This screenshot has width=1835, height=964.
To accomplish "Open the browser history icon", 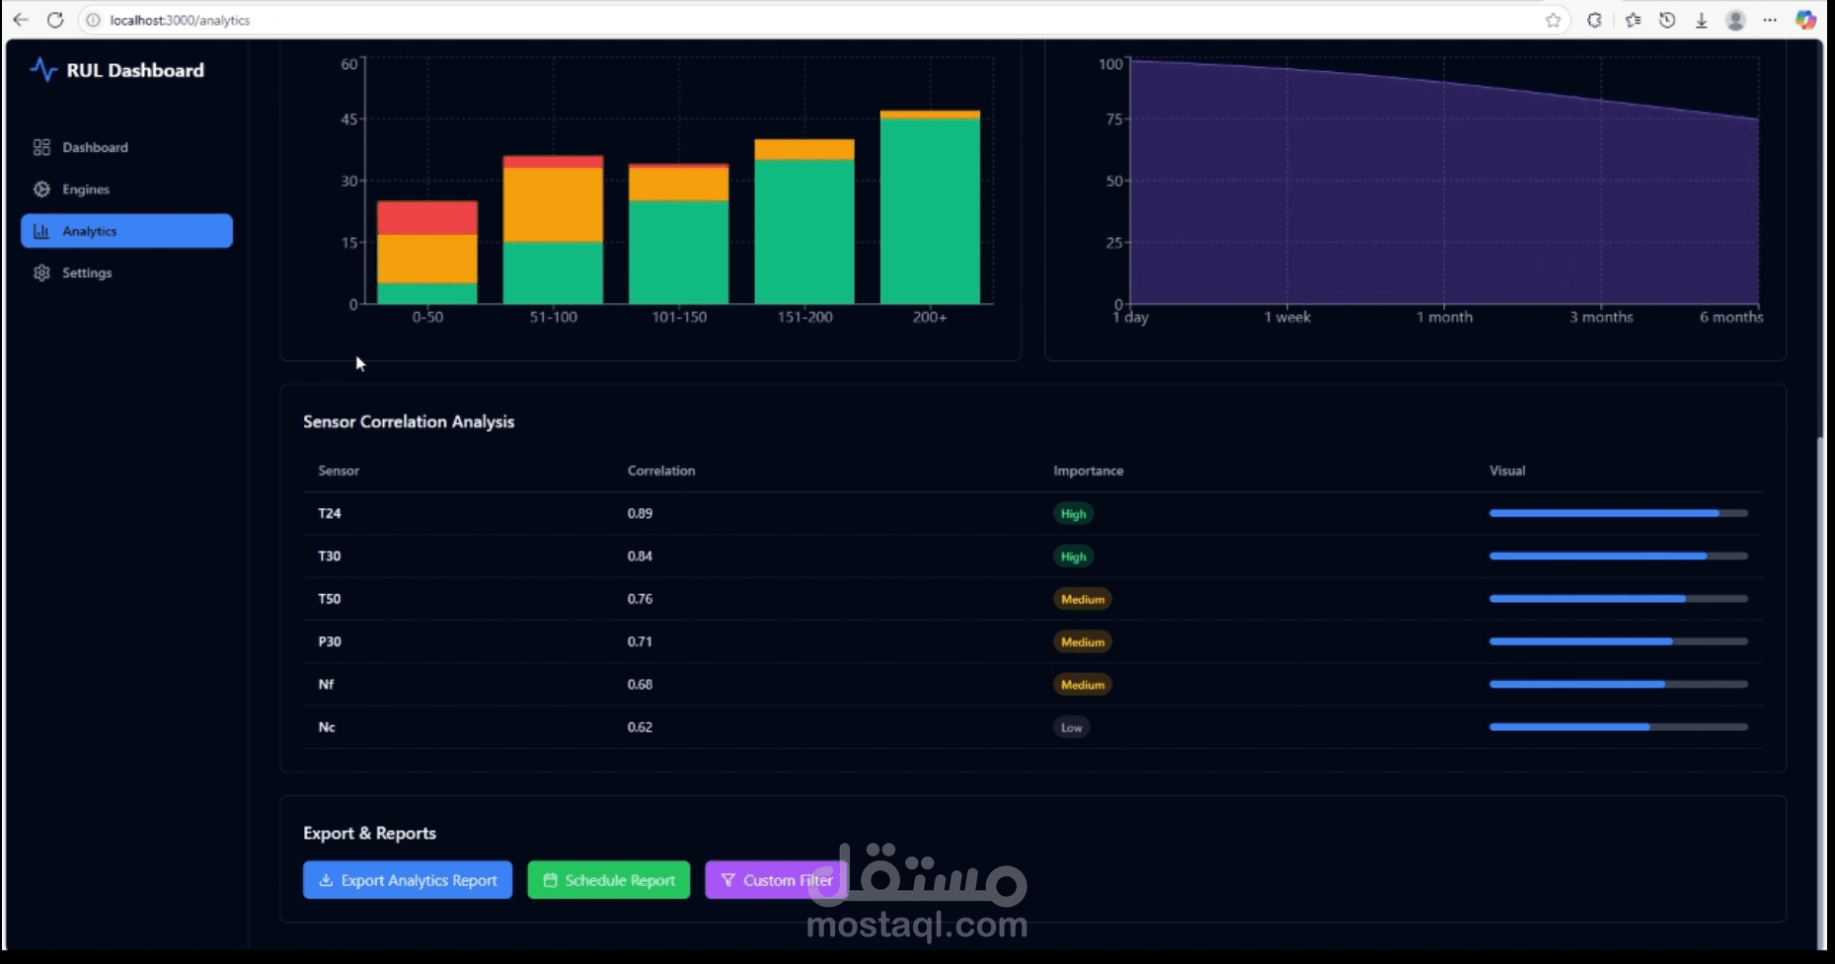I will (1667, 20).
